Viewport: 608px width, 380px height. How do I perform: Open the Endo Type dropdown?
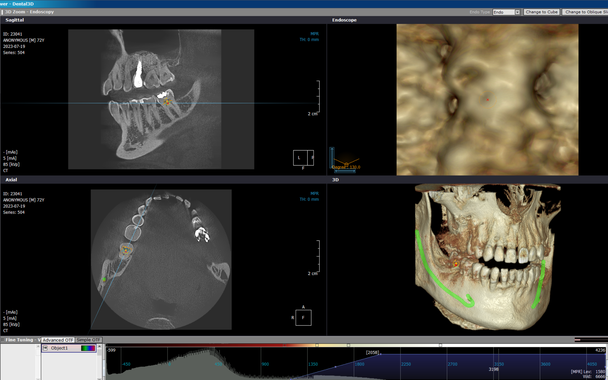506,12
